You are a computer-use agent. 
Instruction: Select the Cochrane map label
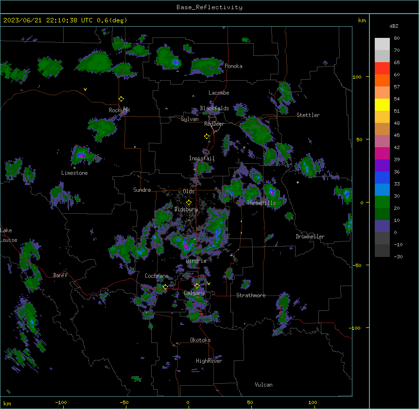pos(157,276)
